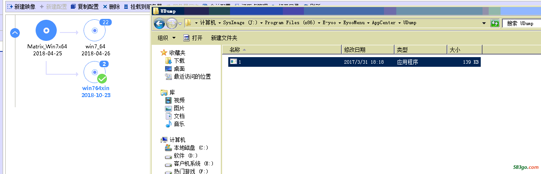
Task: Click the 删除 toolbar button
Action: tap(111, 7)
